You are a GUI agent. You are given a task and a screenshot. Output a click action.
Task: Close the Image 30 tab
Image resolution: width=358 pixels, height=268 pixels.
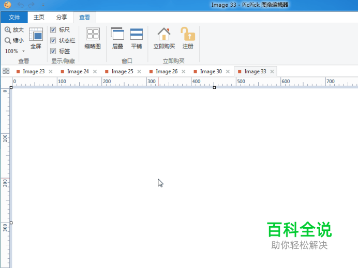[x=228, y=72]
